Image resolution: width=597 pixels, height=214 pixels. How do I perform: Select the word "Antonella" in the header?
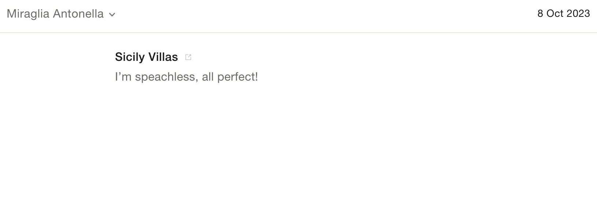click(x=78, y=14)
